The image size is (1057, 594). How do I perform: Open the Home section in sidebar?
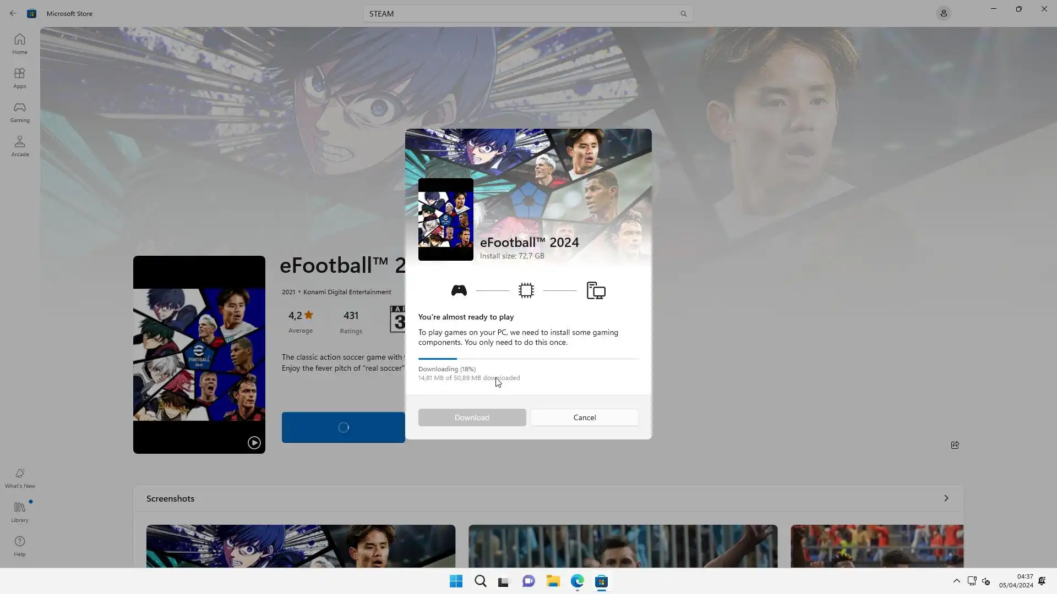pyautogui.click(x=20, y=44)
